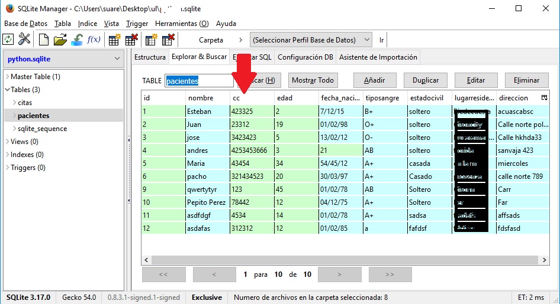Click the Create Index icon
This screenshot has height=304, width=560.
coord(151,40)
